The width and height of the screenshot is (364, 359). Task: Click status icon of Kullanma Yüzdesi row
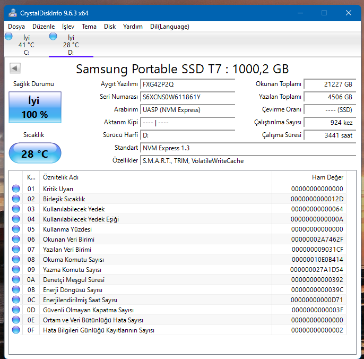[16, 229]
